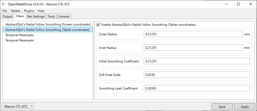The height and width of the screenshot is (111, 257).
Task: Enable Radial Follow Smoothing checkbox
Action: pyautogui.click(x=98, y=25)
